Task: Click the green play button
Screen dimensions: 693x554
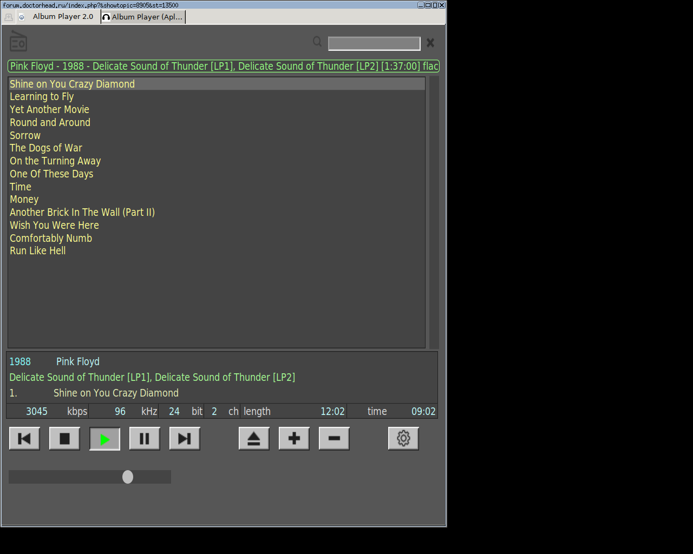Action: tap(104, 439)
